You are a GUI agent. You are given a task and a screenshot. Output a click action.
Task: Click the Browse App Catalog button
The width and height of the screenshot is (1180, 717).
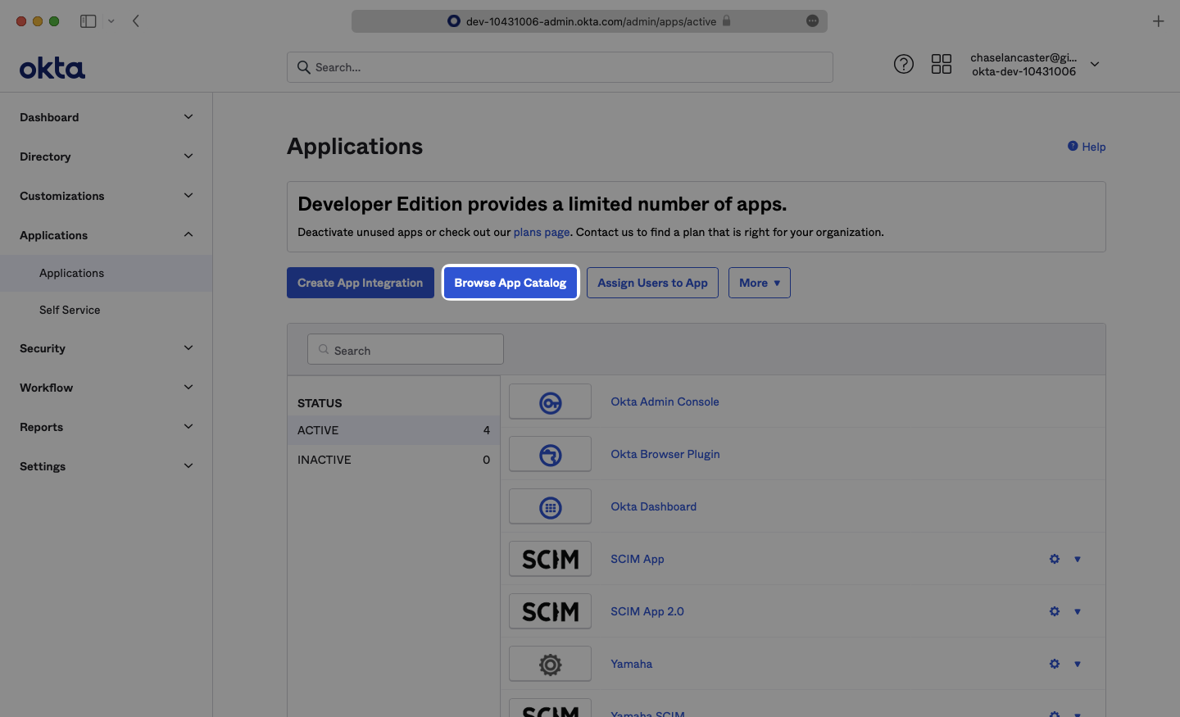click(510, 282)
